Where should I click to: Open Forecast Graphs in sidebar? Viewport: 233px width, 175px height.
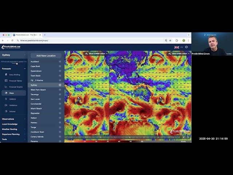(x=16, y=87)
